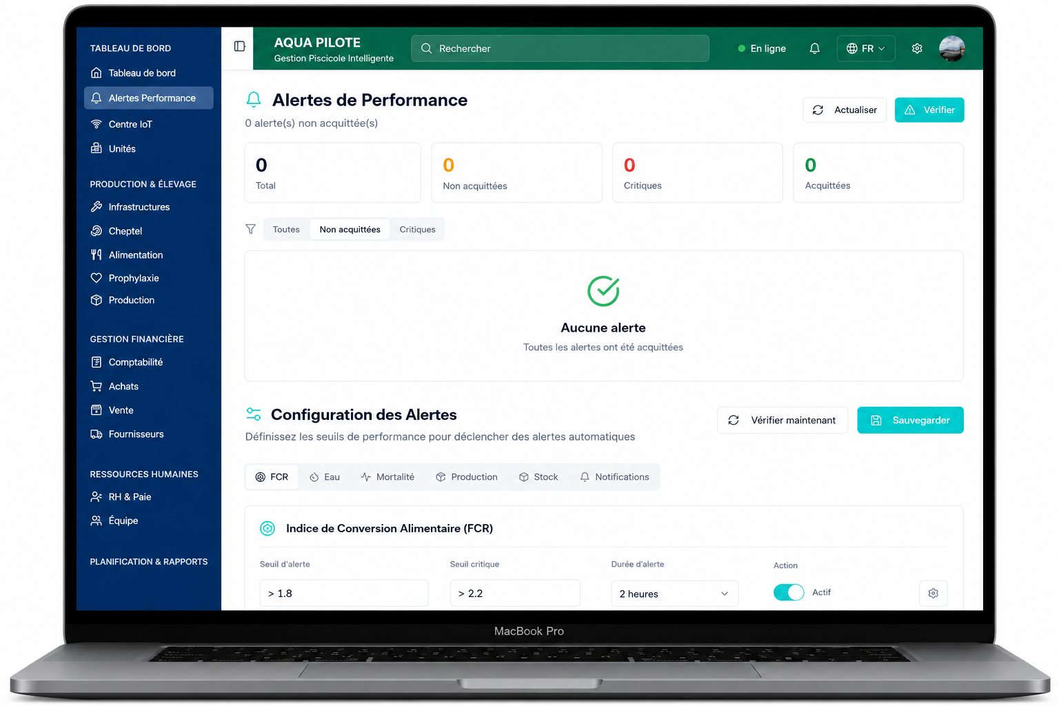
Task: Click the filter funnel icon
Action: (251, 229)
